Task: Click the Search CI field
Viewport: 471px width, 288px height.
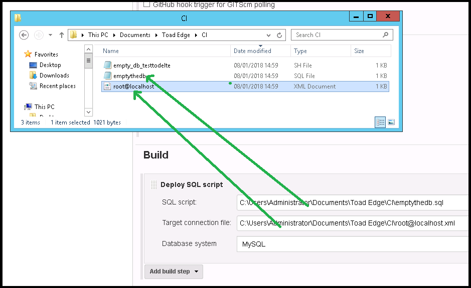Action: (342, 35)
